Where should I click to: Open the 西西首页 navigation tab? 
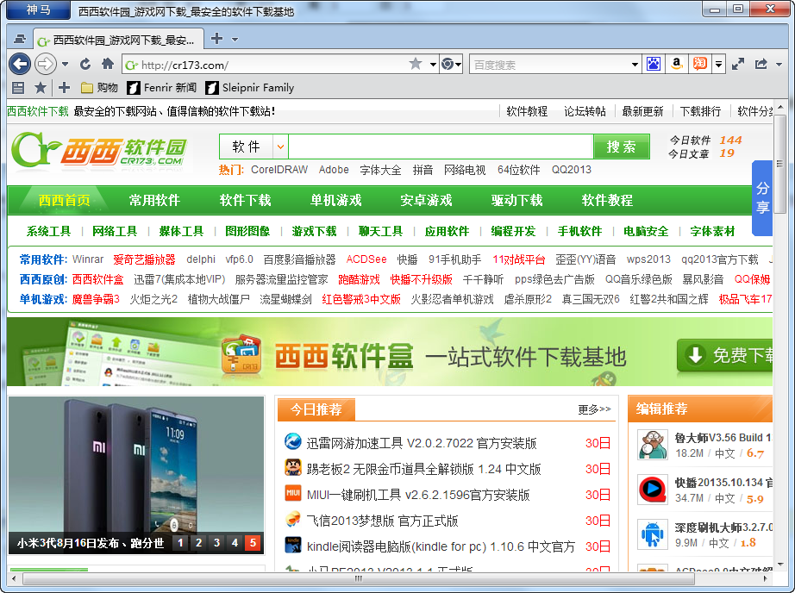point(64,200)
